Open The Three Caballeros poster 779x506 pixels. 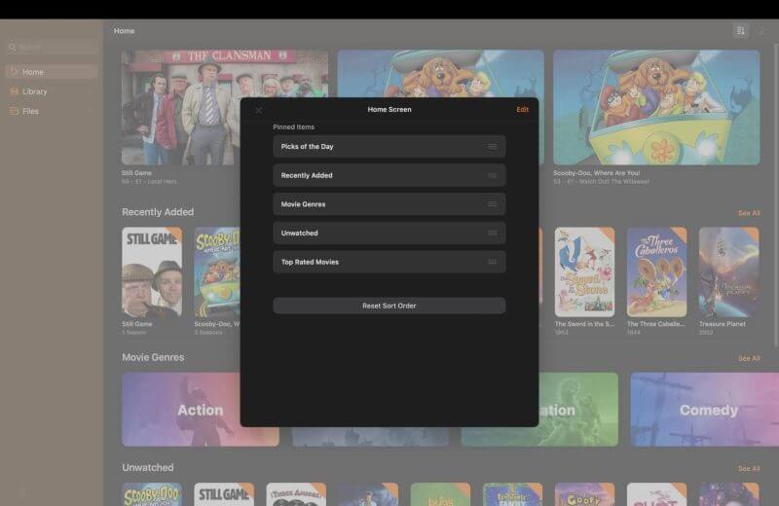coord(656,272)
